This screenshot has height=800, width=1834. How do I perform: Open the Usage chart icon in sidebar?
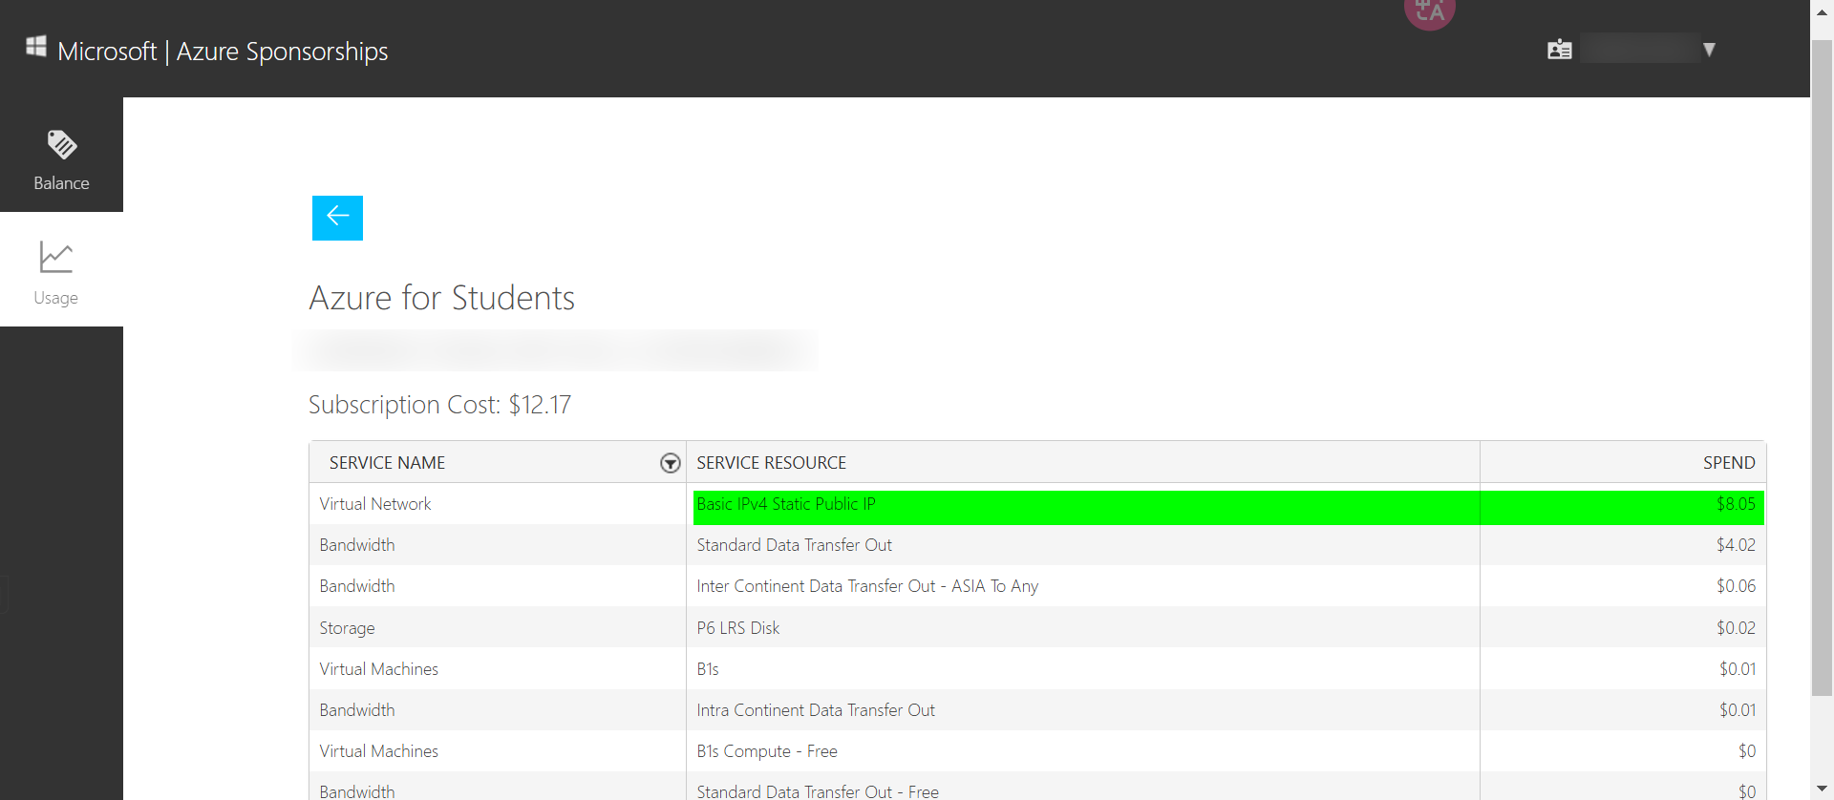coord(56,257)
